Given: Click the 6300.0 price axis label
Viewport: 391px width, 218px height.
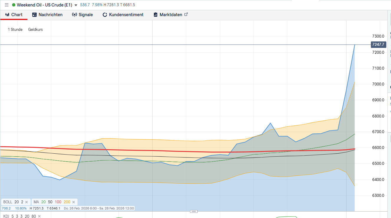Looking at the screenshot, I should (x=378, y=195).
